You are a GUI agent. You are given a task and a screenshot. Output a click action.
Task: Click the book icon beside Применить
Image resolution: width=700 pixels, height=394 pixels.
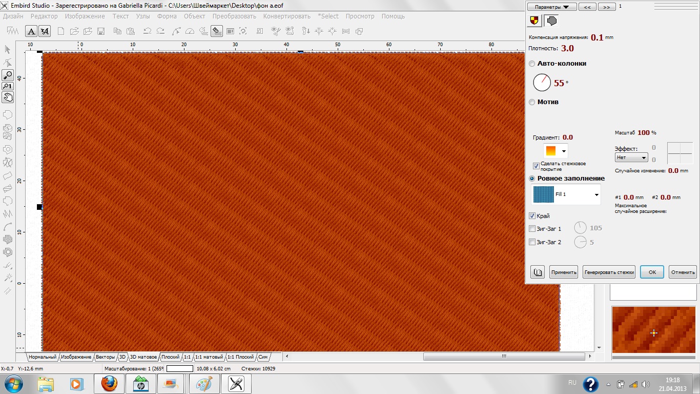pyautogui.click(x=538, y=272)
